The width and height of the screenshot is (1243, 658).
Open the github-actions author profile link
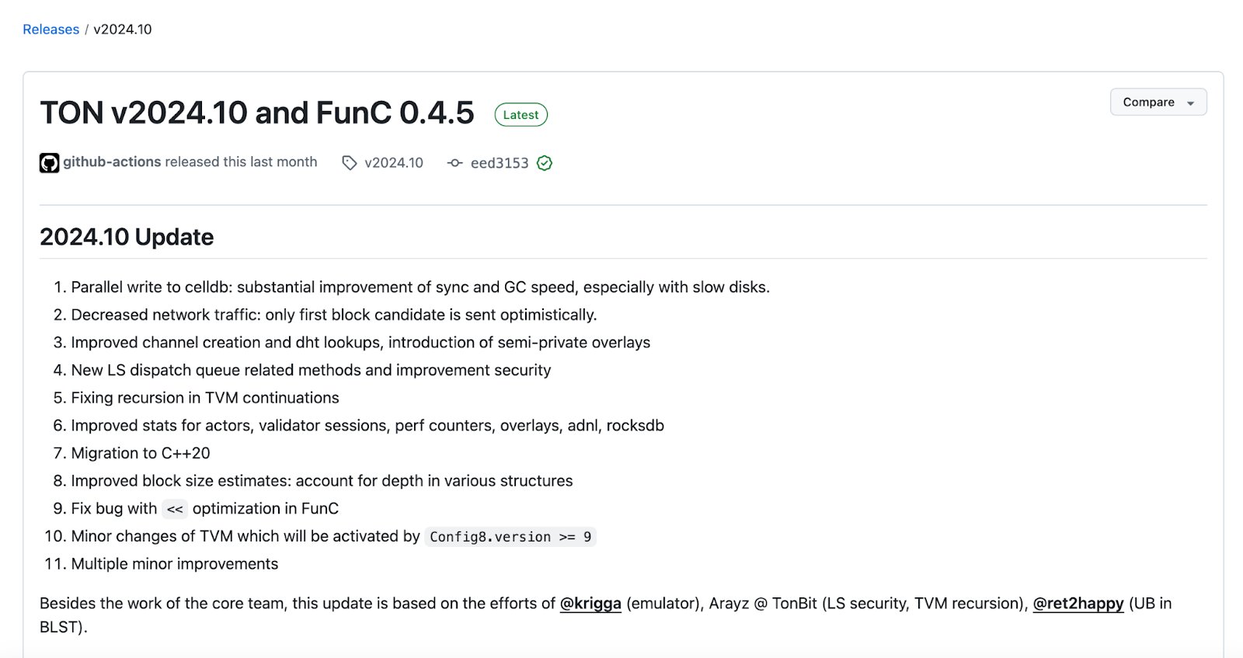[x=112, y=162]
